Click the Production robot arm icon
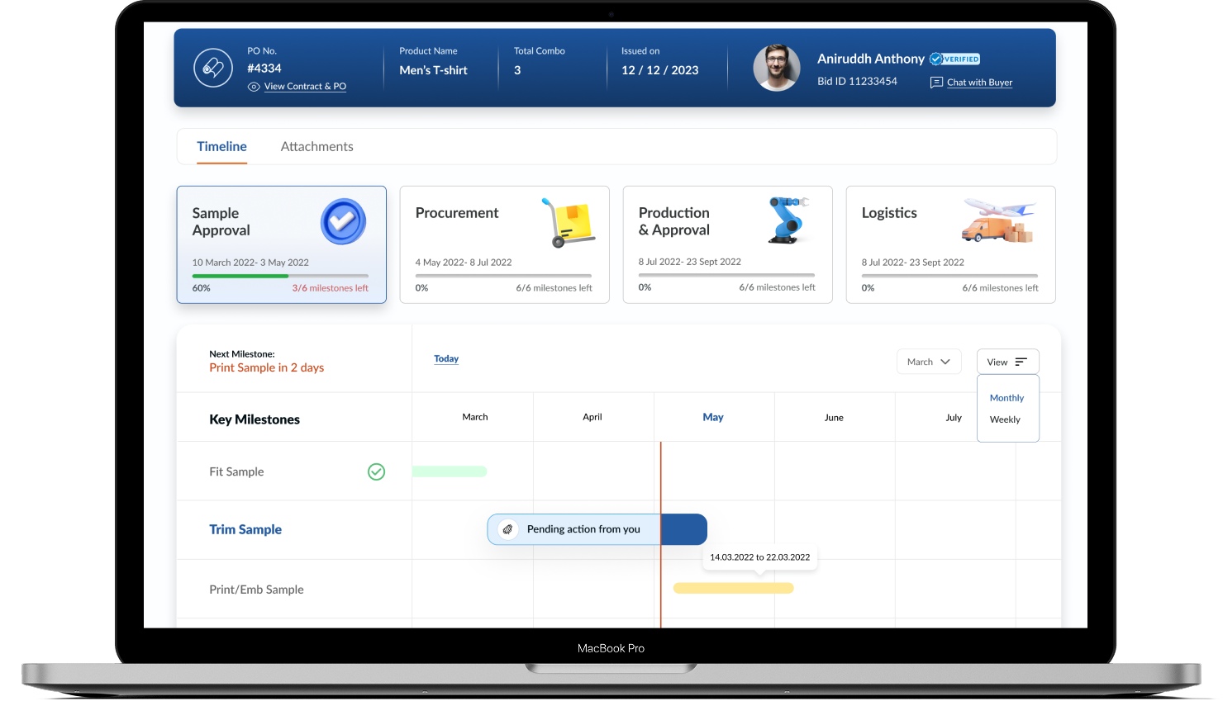The height and width of the screenshot is (701, 1223). pos(786,220)
